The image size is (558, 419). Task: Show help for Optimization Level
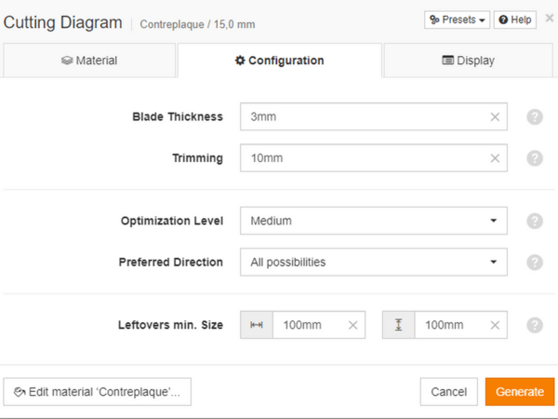pyautogui.click(x=535, y=222)
